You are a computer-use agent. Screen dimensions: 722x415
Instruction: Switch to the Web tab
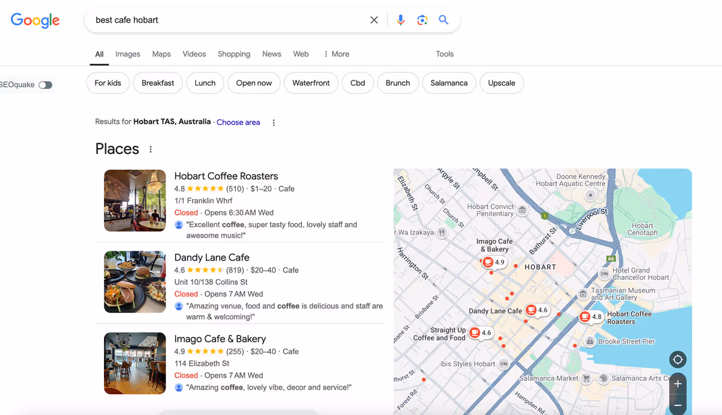pos(301,54)
